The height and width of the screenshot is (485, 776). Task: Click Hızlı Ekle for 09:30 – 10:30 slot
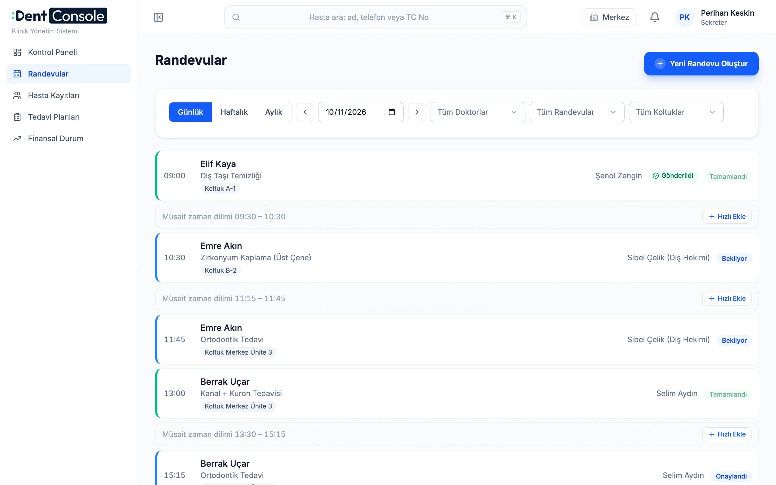click(727, 217)
